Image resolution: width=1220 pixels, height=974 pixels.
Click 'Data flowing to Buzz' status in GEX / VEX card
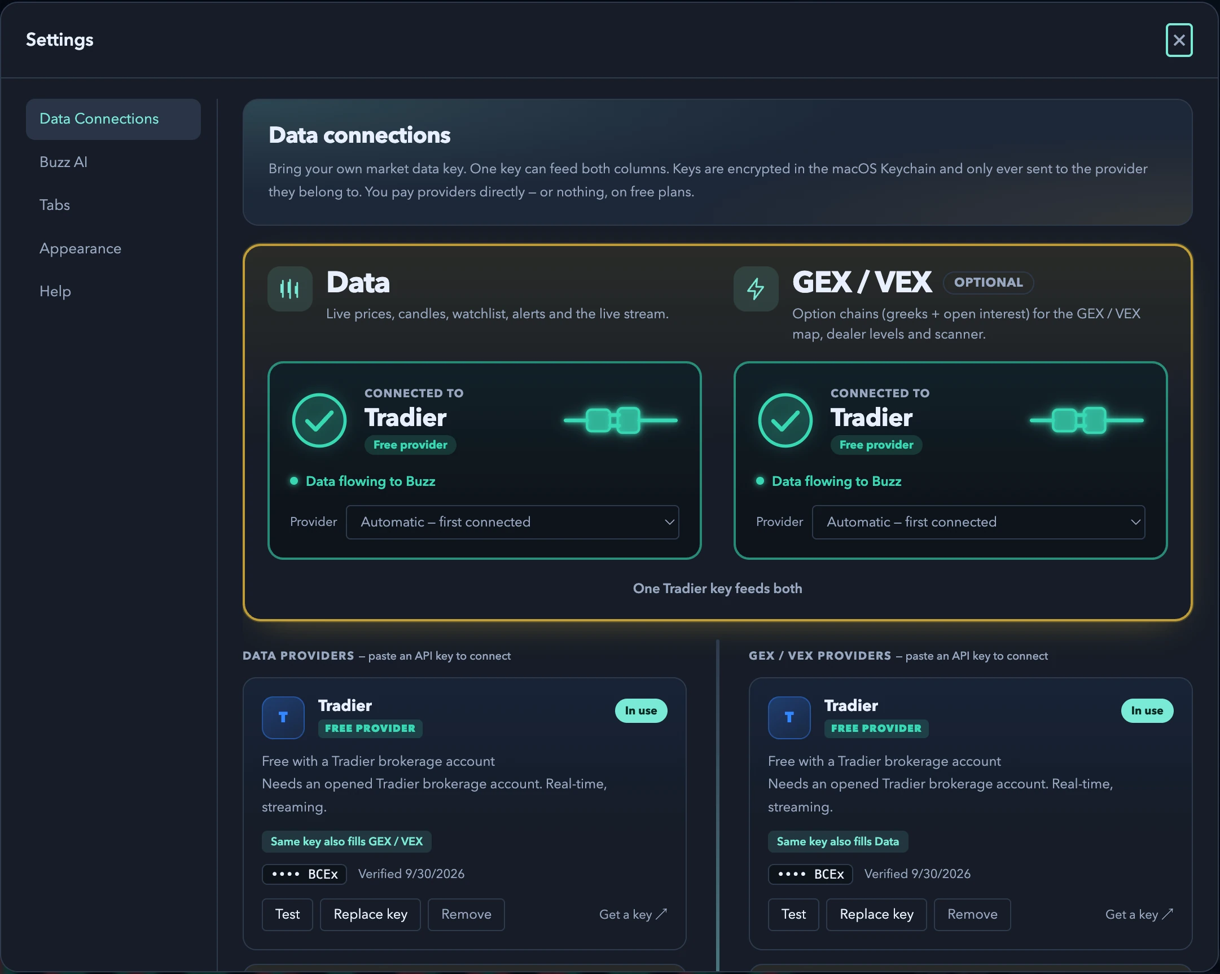coord(829,481)
